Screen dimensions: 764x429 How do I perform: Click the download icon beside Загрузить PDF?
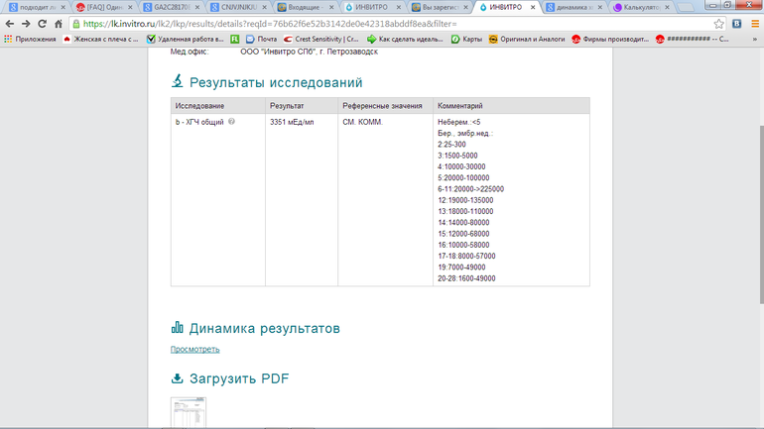tap(177, 378)
